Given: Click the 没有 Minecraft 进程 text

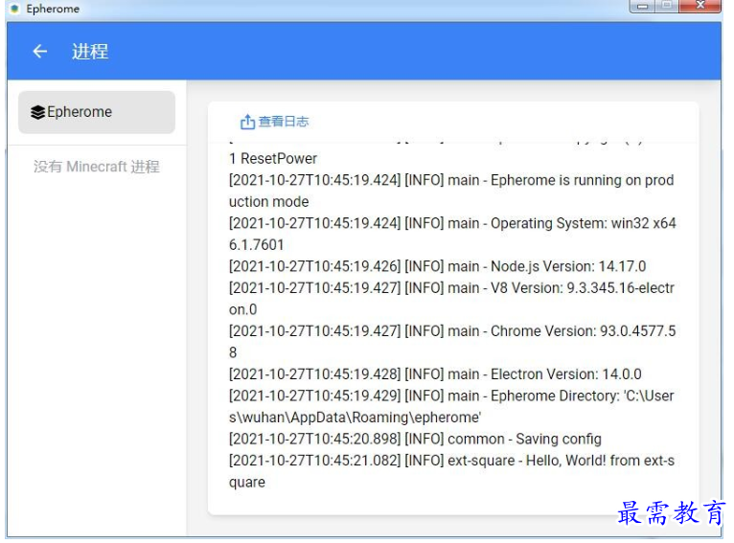Looking at the screenshot, I should [97, 167].
